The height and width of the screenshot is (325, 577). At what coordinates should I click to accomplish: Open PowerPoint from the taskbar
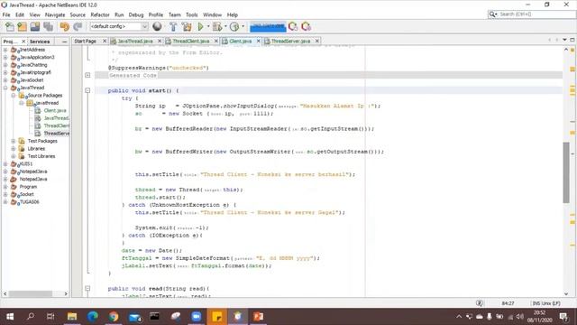coord(259,317)
